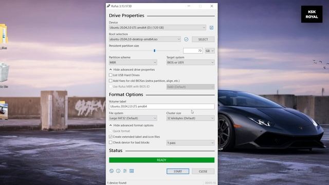This screenshot has width=329, height=185.
Task: Show the log window icon
Action: (132, 171)
